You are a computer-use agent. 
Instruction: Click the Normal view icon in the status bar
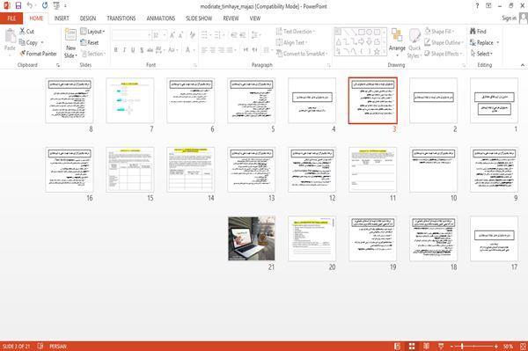pos(398,346)
